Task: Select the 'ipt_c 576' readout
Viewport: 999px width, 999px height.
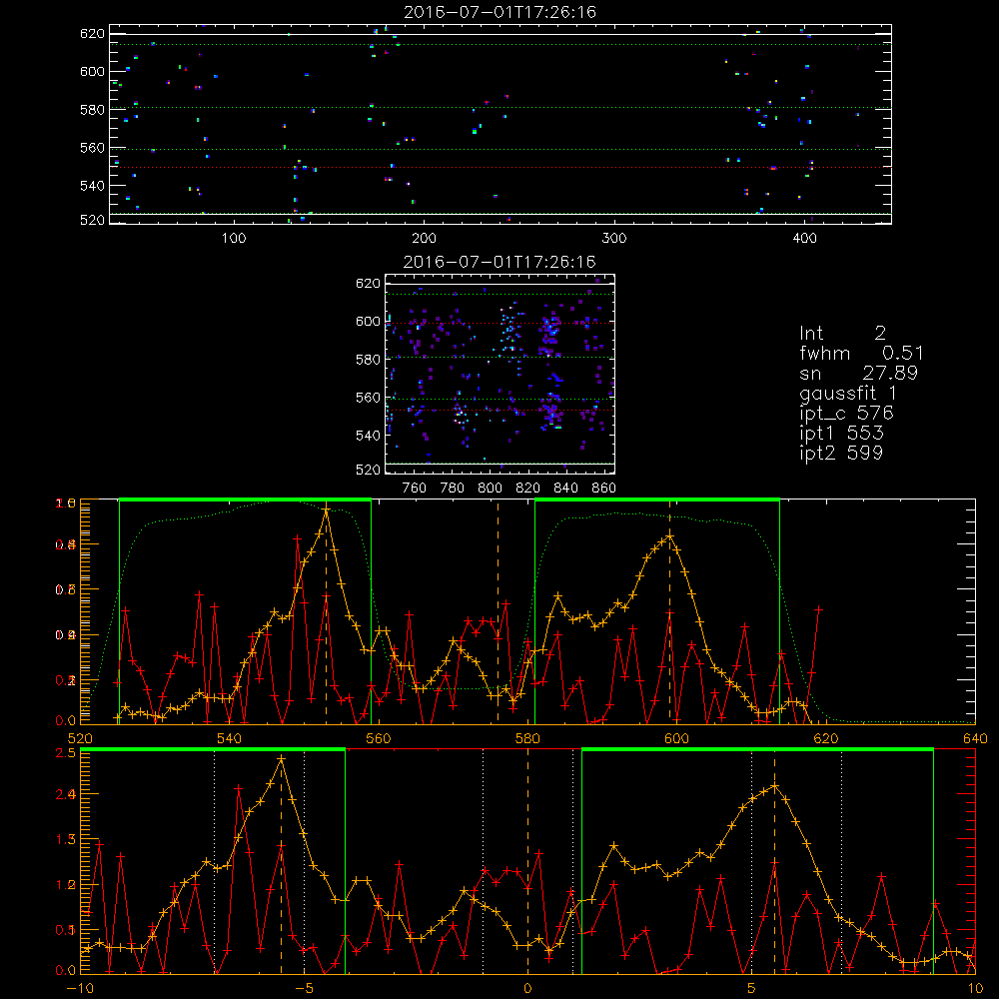Action: tap(847, 413)
